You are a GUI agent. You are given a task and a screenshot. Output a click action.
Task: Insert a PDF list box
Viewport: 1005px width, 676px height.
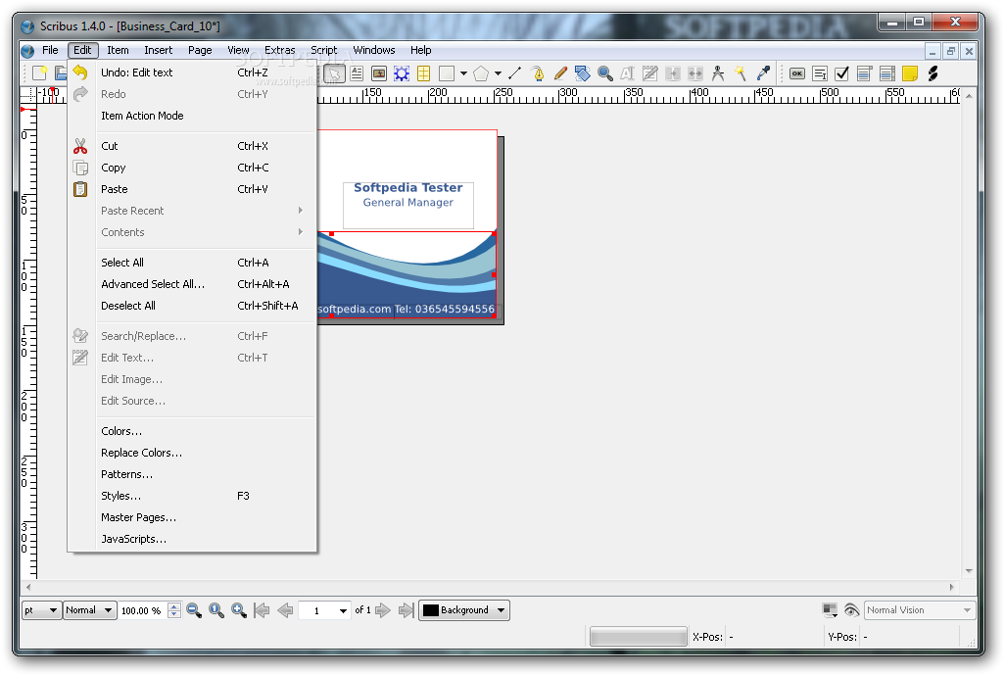(x=887, y=73)
